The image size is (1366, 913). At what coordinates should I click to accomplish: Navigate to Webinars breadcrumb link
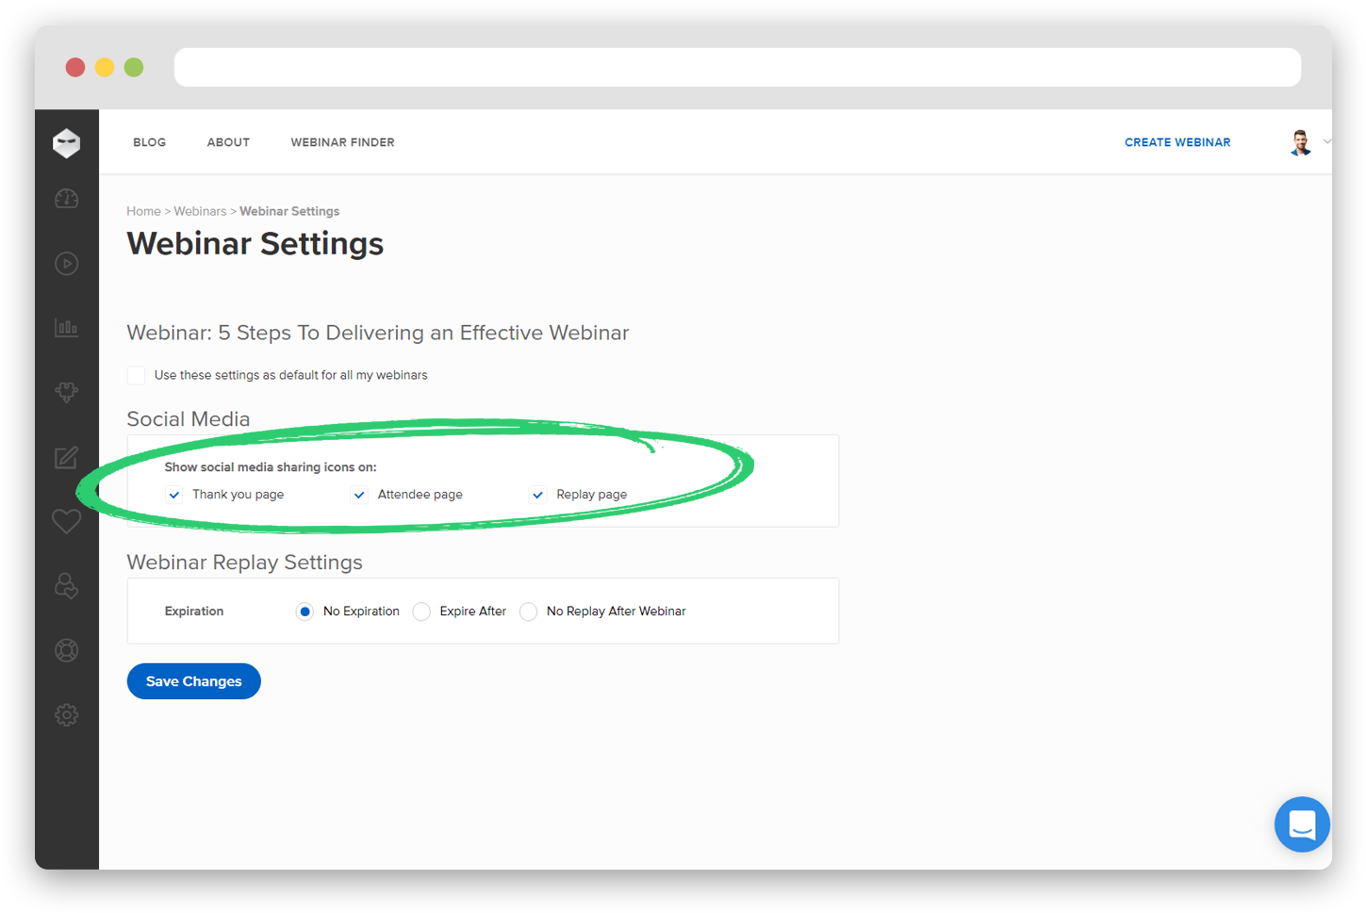click(200, 210)
